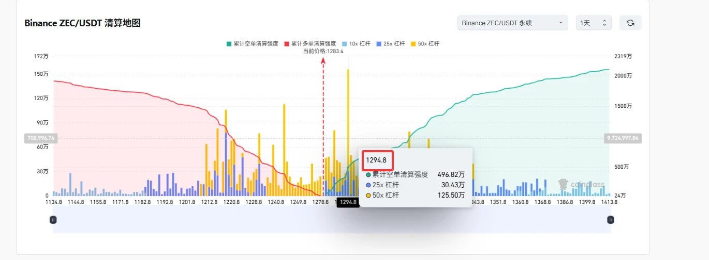The width and height of the screenshot is (709, 260).
Task: Toggle the 25x 杠杆 legend item
Action: tap(391, 44)
